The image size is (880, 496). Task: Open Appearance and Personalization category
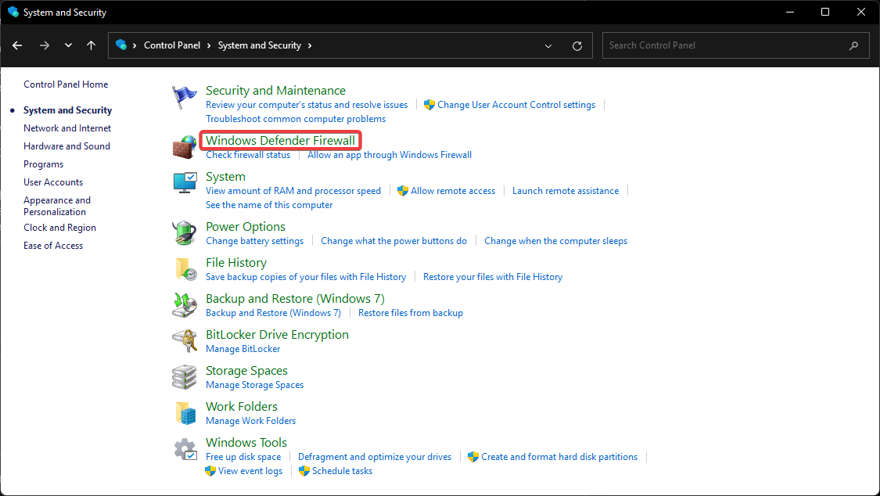56,206
